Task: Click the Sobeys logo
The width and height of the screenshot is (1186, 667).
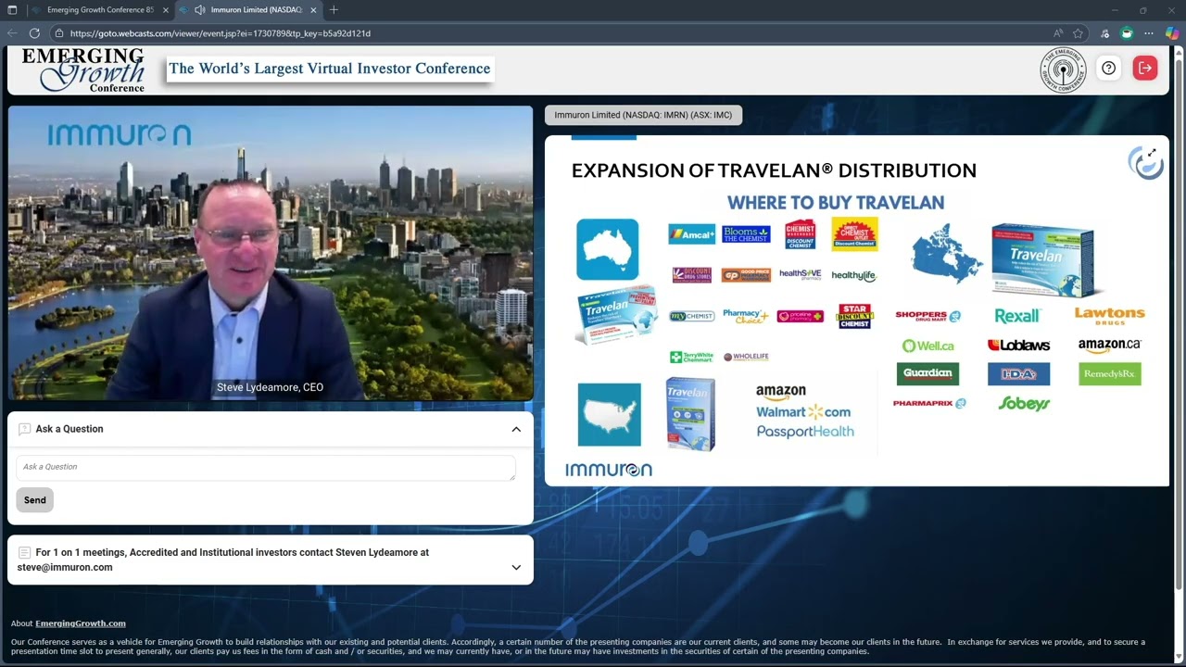Action: [1024, 403]
